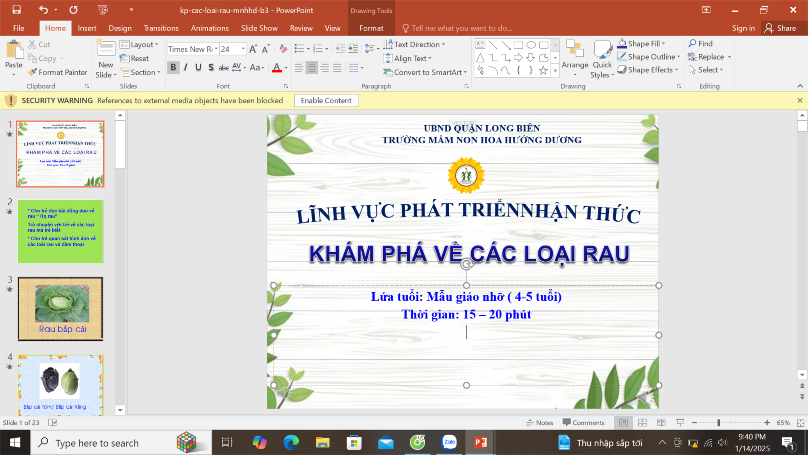The height and width of the screenshot is (455, 808).
Task: Toggle center text alignment
Action: tap(311, 67)
